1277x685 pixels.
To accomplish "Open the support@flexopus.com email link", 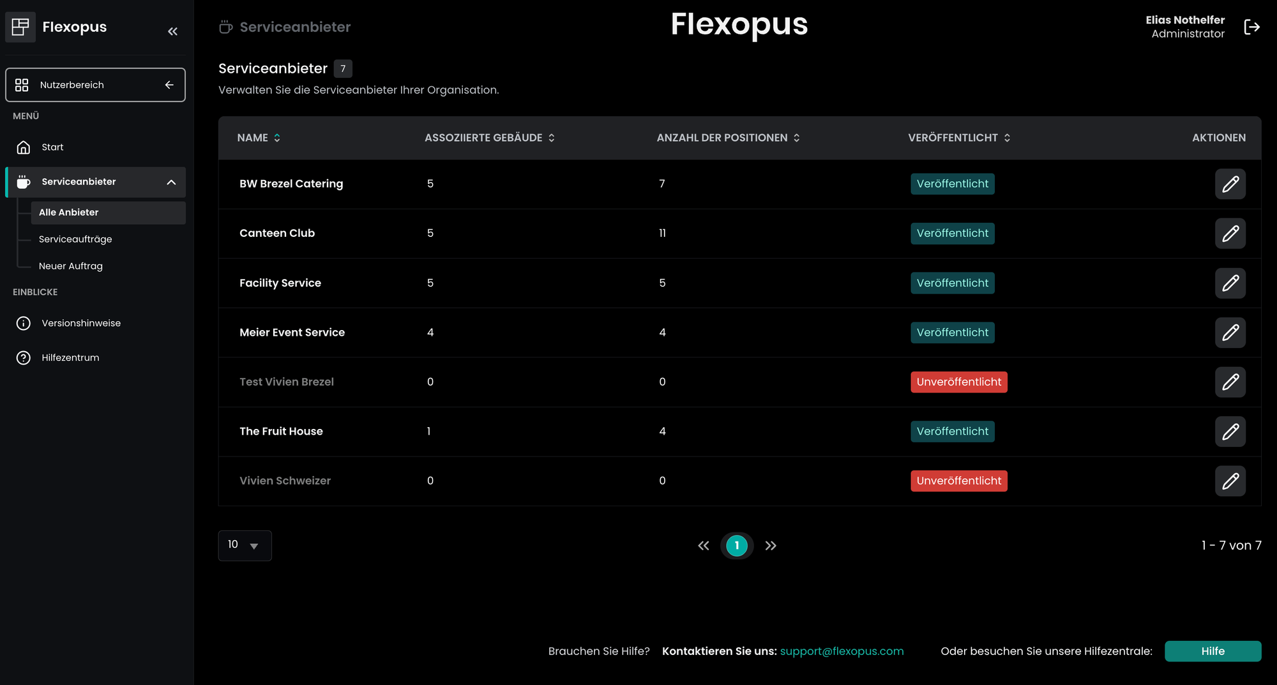I will point(842,651).
